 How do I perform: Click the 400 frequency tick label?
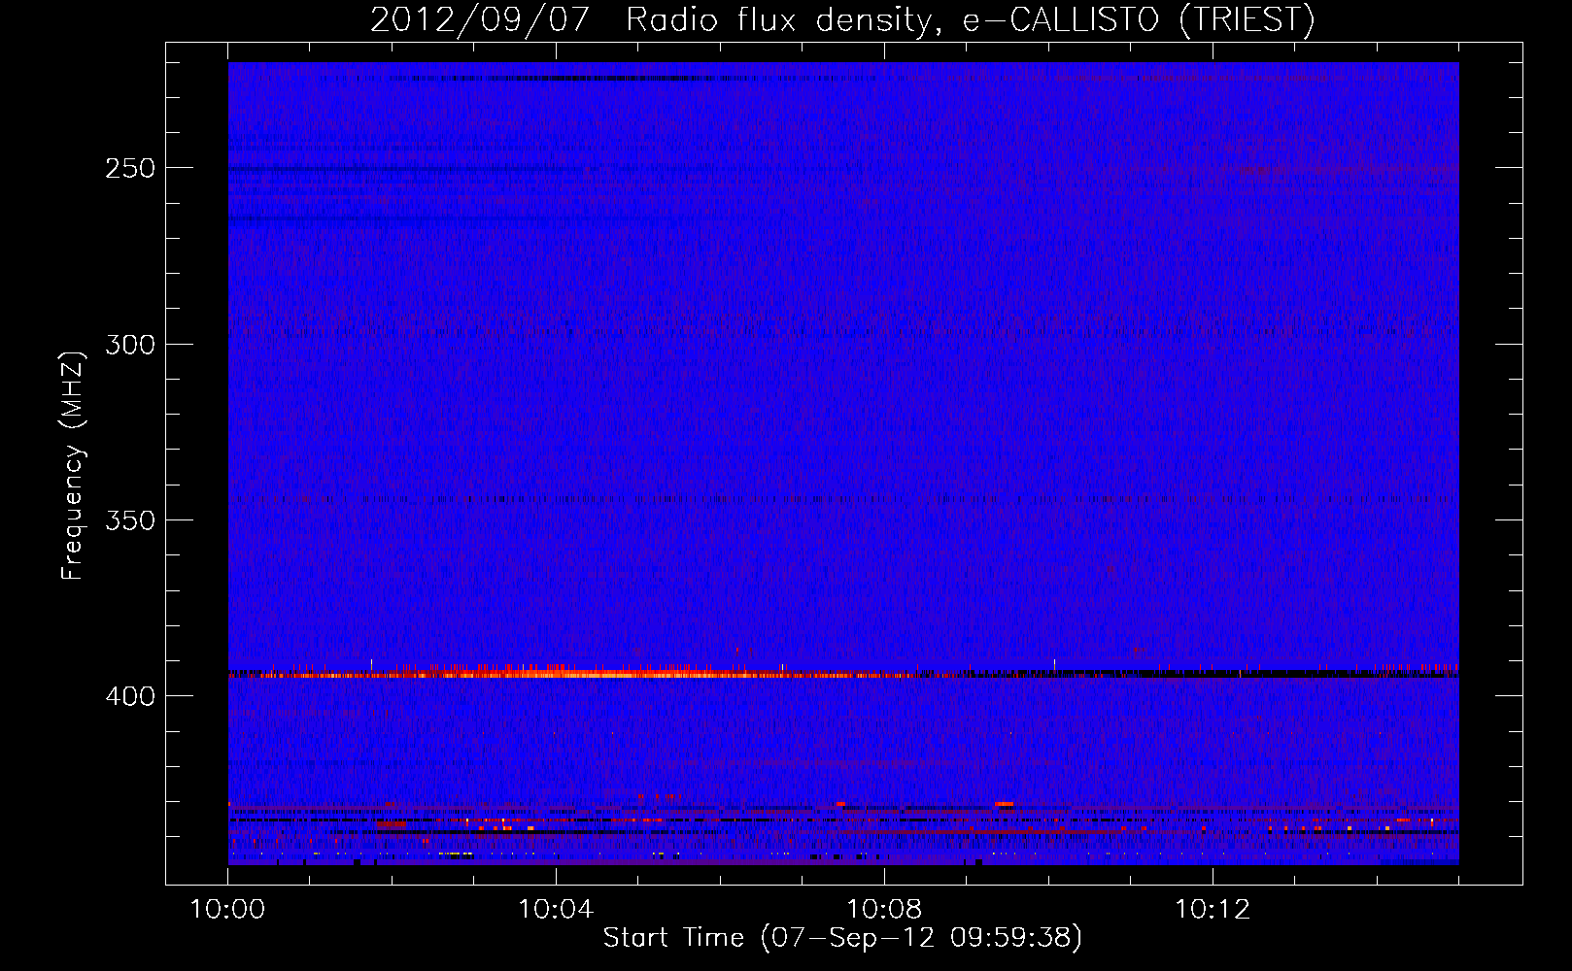pyautogui.click(x=130, y=696)
